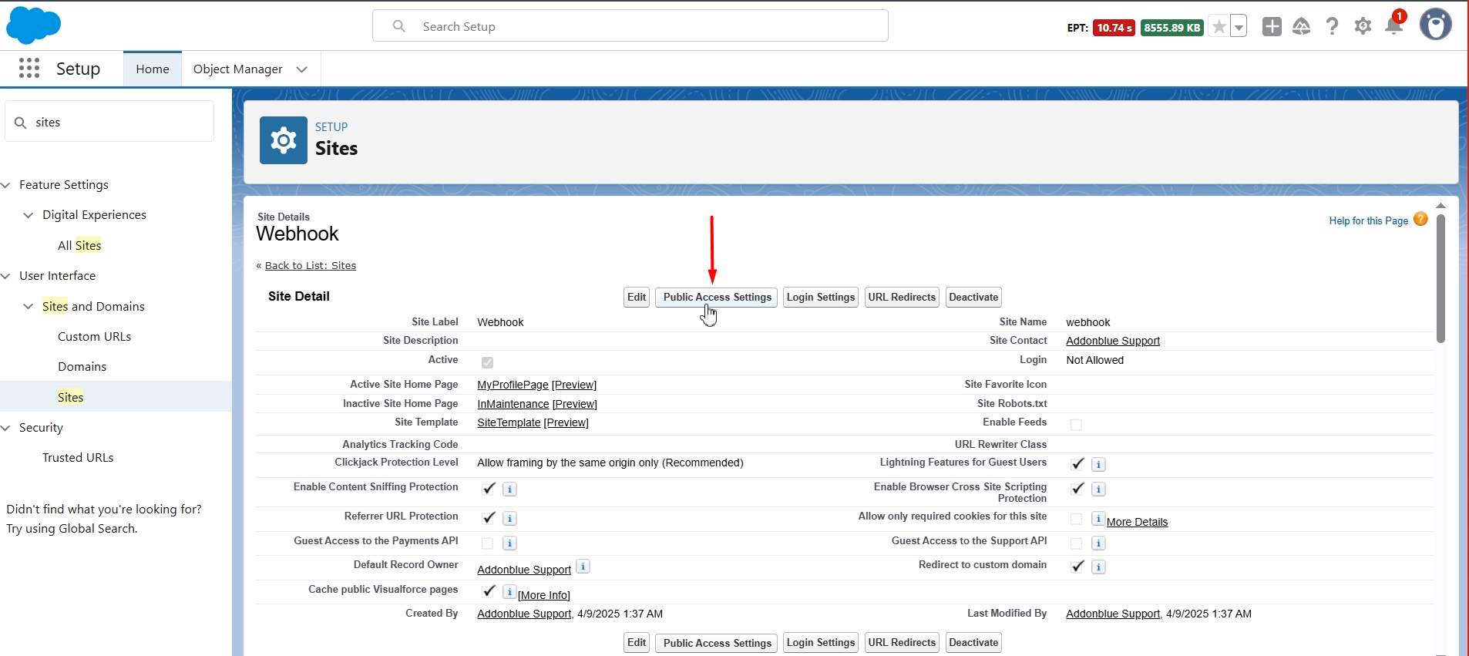Toggle the Active checkbox
Viewport: 1469px width, 656px height.
pos(487,362)
